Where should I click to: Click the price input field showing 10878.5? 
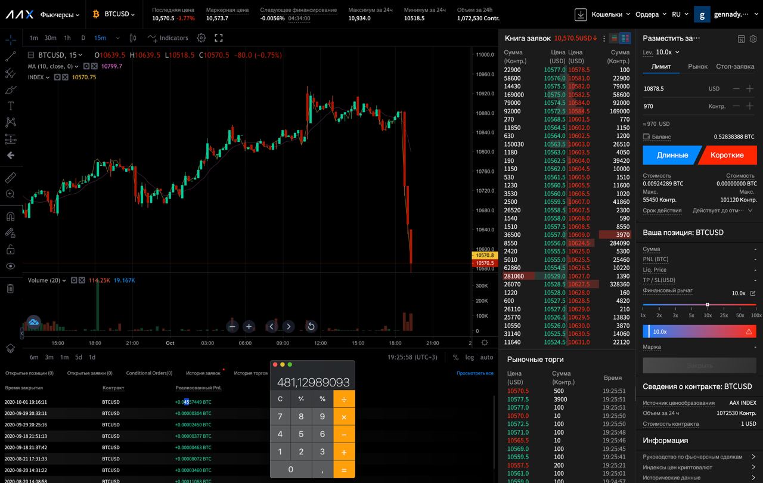[x=674, y=89]
